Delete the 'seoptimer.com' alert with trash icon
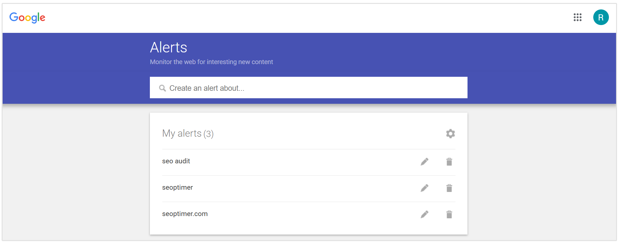619x244 pixels. click(x=449, y=214)
